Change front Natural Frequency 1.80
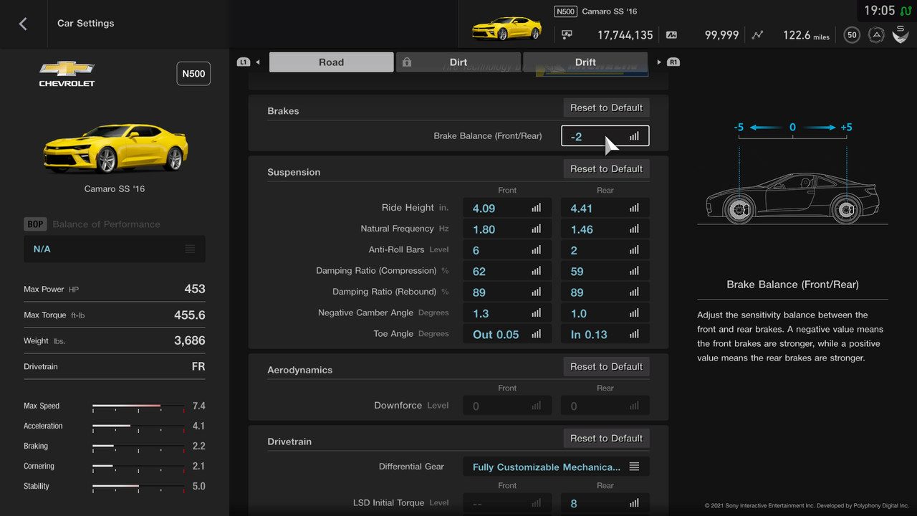 (507, 229)
